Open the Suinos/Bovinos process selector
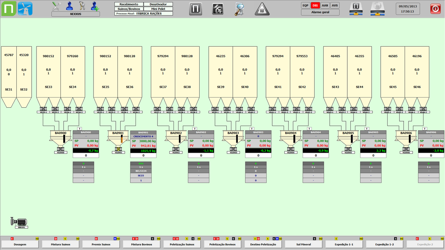The image size is (445, 250). point(129,9)
